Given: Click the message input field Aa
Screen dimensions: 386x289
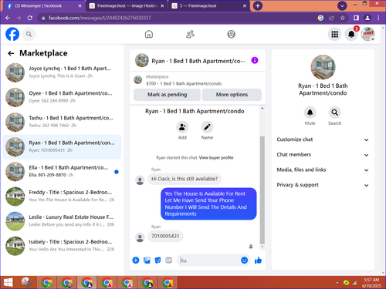Looking at the screenshot, I should pyautogui.click(x=209, y=260).
